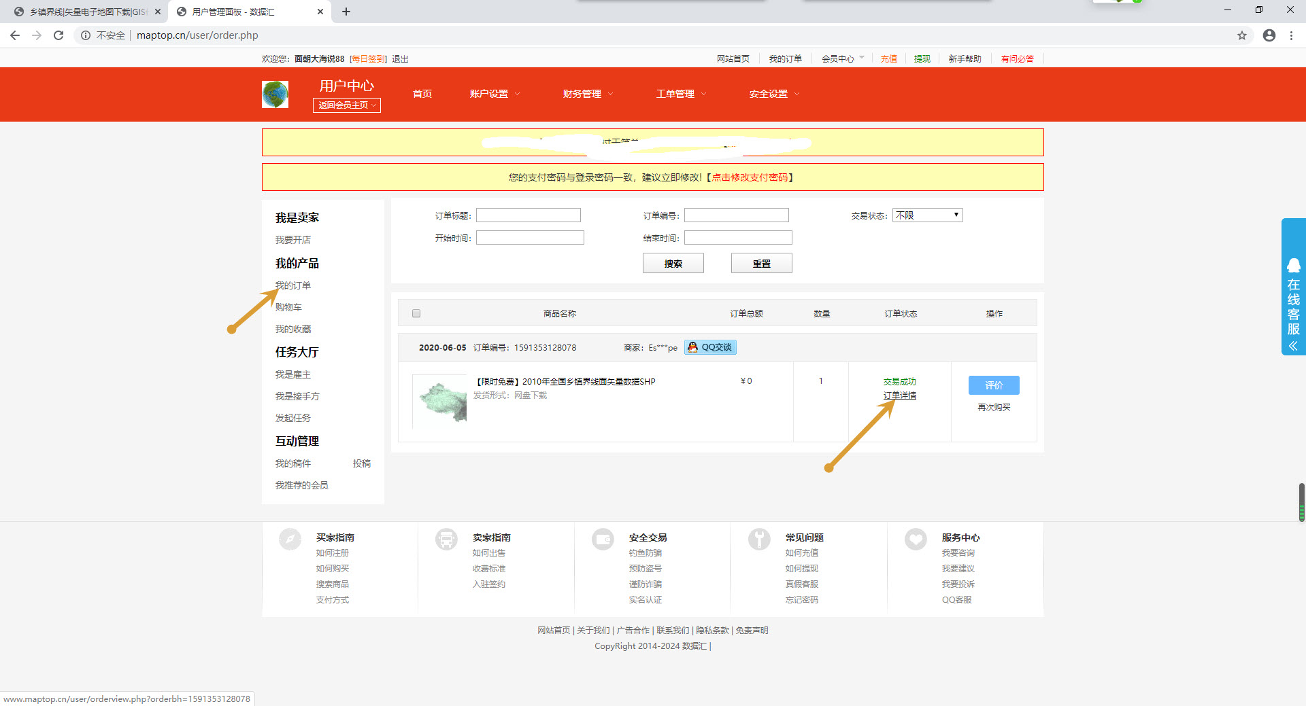The width and height of the screenshot is (1306, 706).
Task: Expand the 工单管理 menu
Action: tap(681, 94)
